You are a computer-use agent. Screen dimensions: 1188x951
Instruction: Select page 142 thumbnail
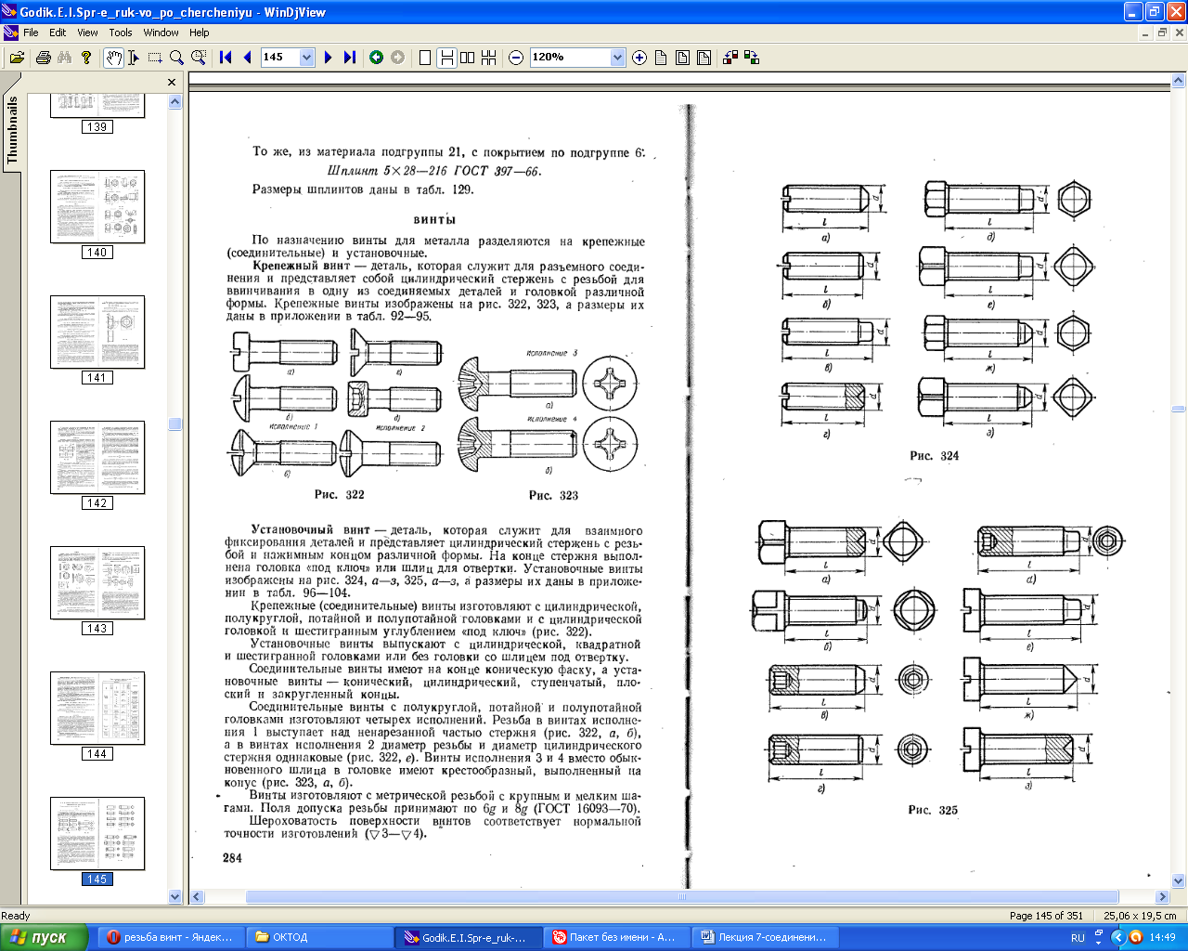[97, 458]
